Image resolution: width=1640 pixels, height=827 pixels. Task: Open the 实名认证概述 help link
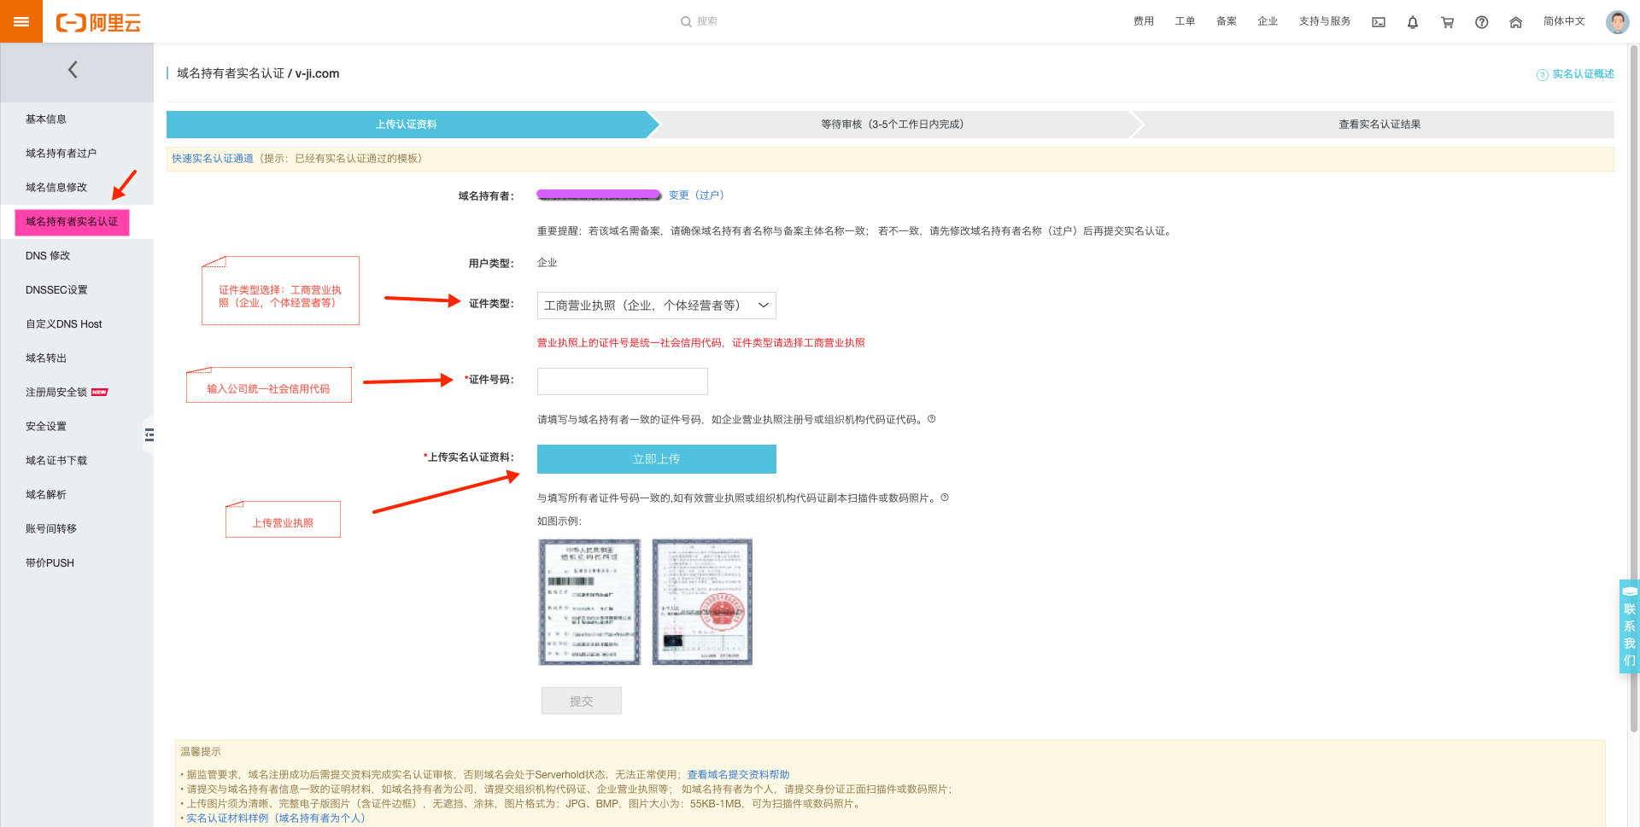[x=1582, y=74]
